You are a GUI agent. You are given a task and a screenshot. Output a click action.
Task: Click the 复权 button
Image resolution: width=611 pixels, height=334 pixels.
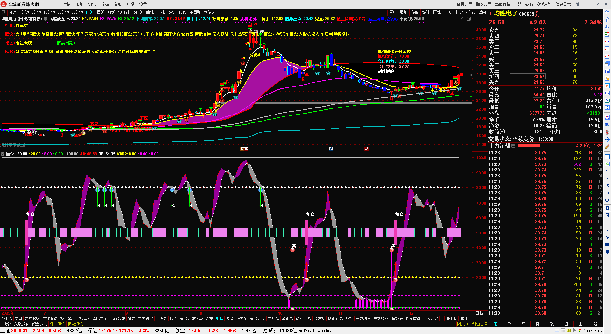(x=393, y=12)
